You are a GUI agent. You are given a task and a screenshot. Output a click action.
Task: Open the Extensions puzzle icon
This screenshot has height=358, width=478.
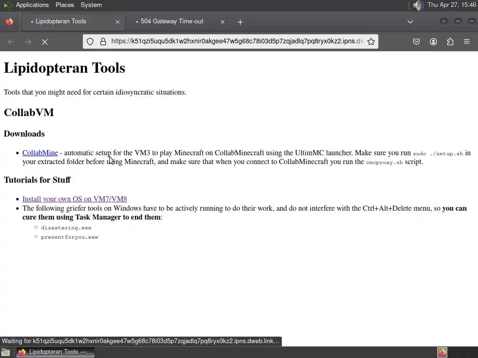pos(450,41)
